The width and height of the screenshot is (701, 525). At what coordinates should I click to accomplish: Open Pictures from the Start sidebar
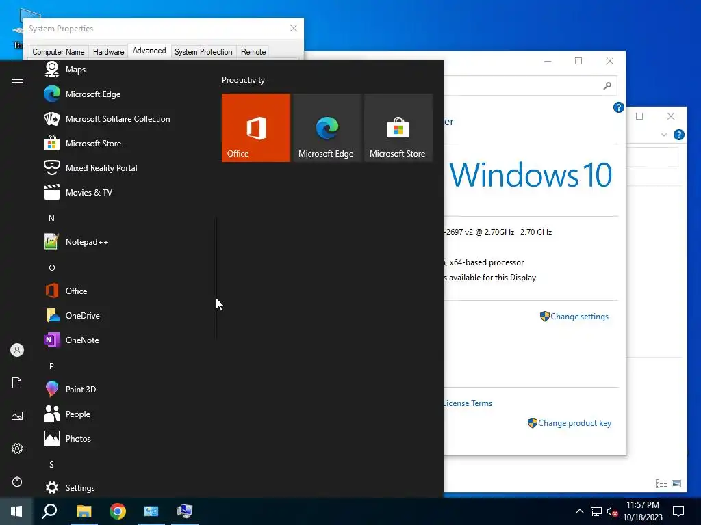pos(17,416)
